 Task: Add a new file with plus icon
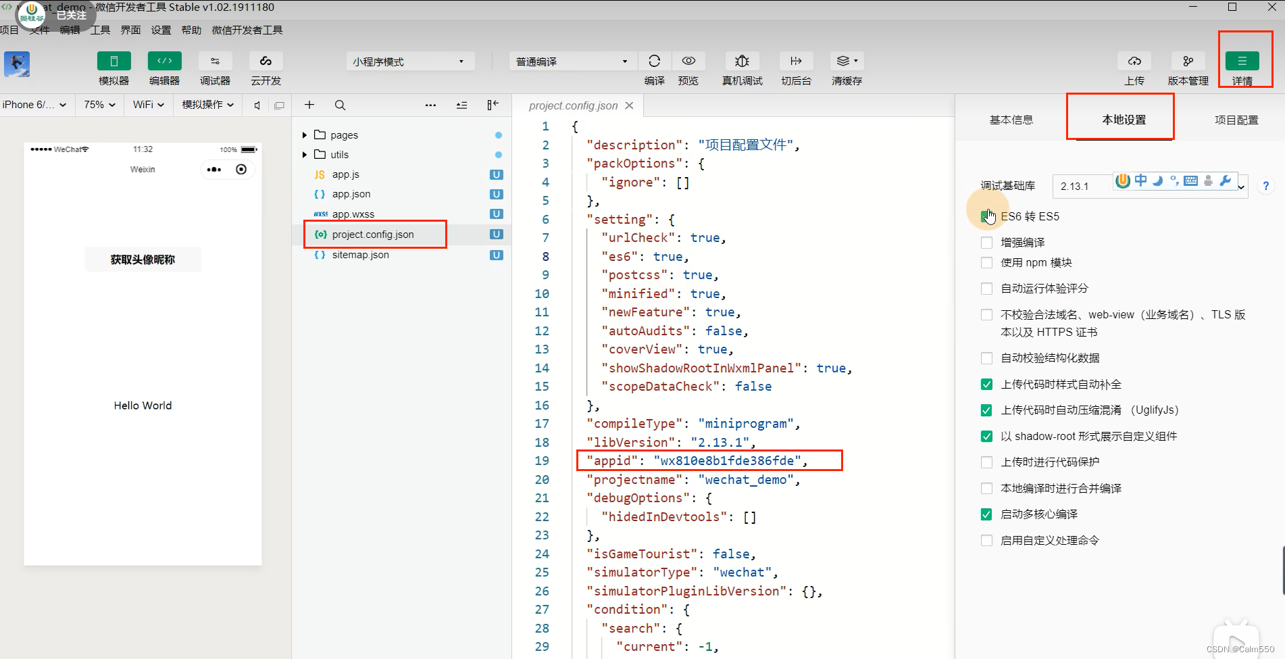309,105
